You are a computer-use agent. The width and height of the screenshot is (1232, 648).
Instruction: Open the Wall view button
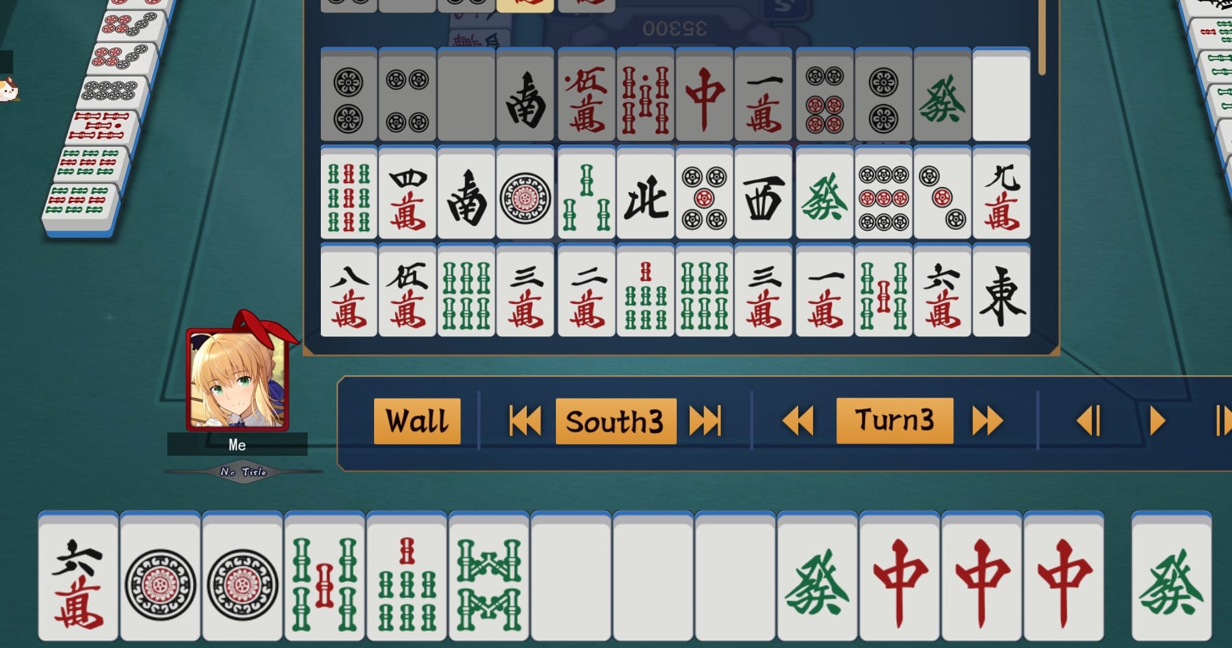click(x=417, y=421)
